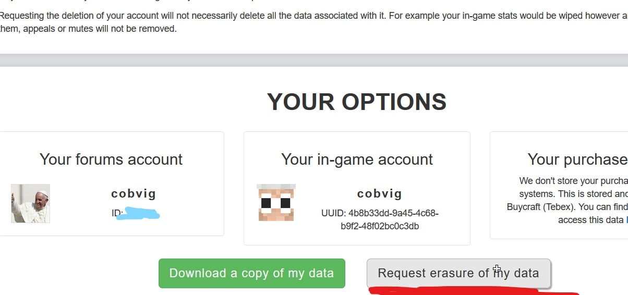Image resolution: width=628 pixels, height=295 pixels.
Task: Click the account deletion notice paragraph
Action: (x=313, y=22)
